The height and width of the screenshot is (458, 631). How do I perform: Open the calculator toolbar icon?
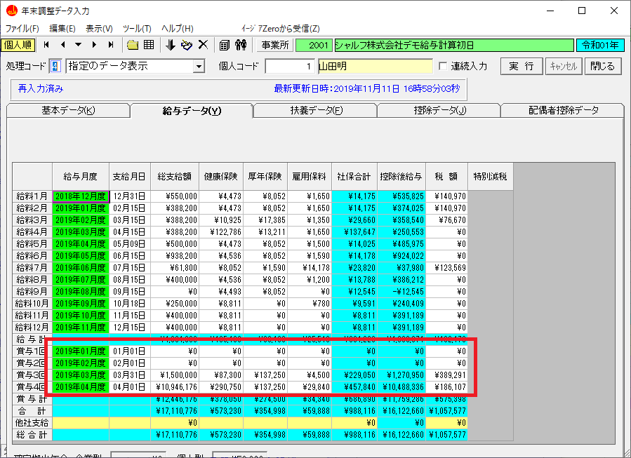tap(225, 45)
